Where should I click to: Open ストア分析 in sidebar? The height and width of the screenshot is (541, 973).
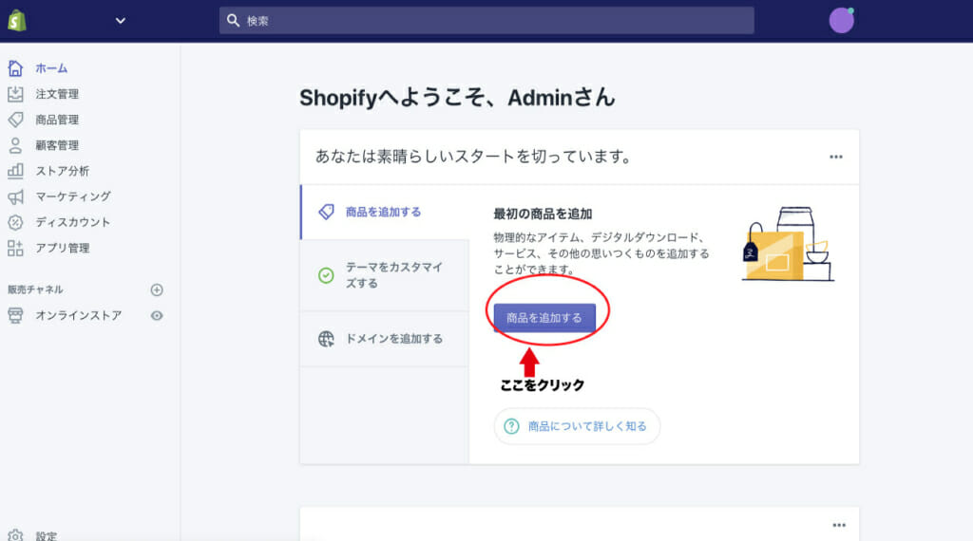tap(62, 171)
